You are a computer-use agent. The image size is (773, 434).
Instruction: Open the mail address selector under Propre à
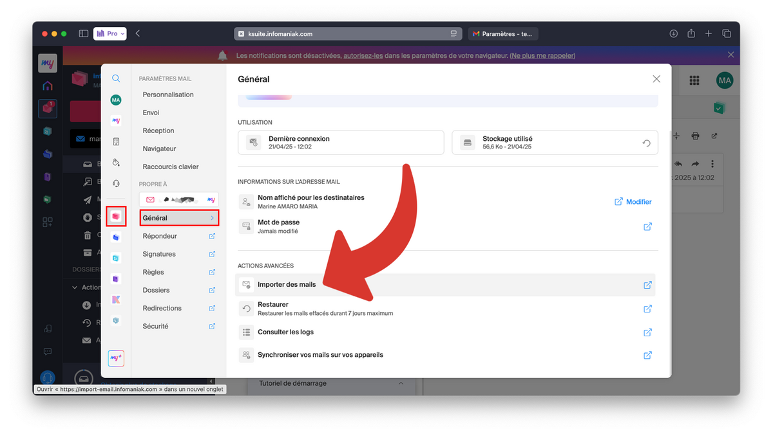coord(179,200)
